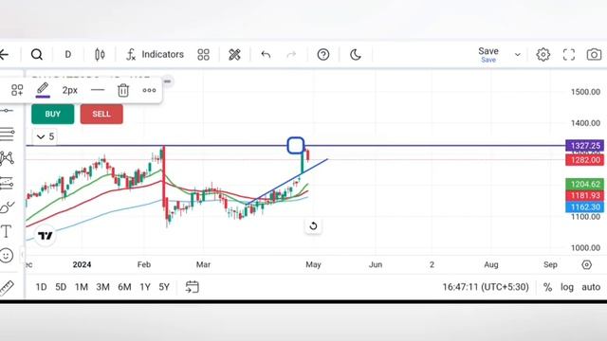The image size is (607, 341).
Task: Expand the collapsed indicators legend showing 5
Action: [46, 136]
